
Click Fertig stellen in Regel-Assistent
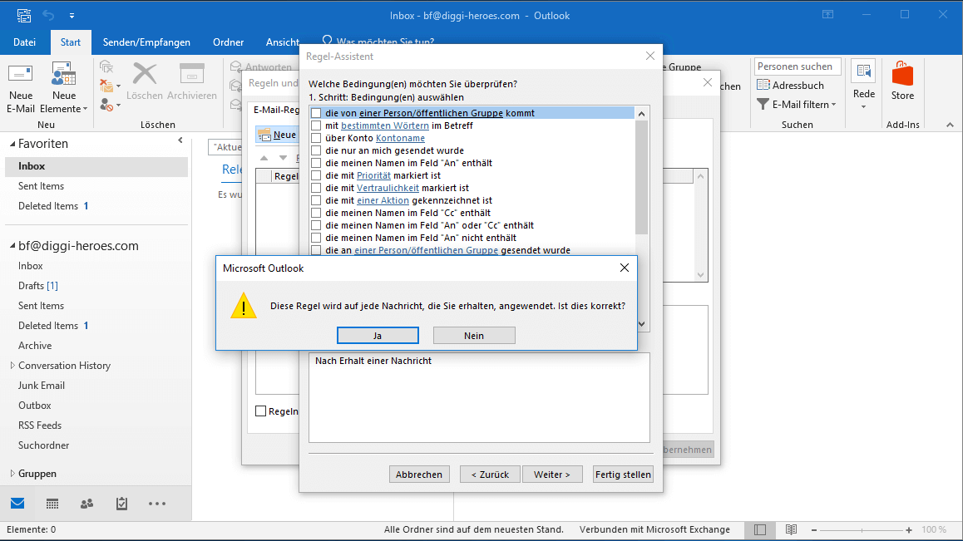pos(623,475)
